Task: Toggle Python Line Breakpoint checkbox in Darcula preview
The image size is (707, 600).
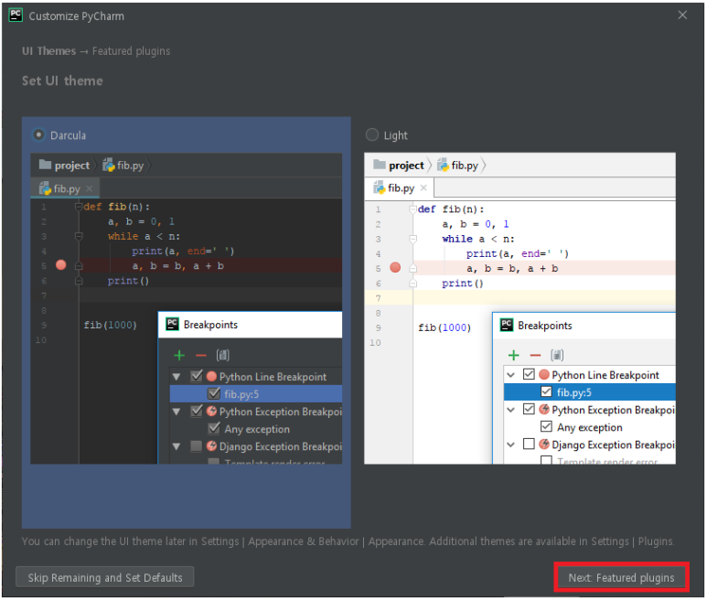Action: click(x=197, y=376)
